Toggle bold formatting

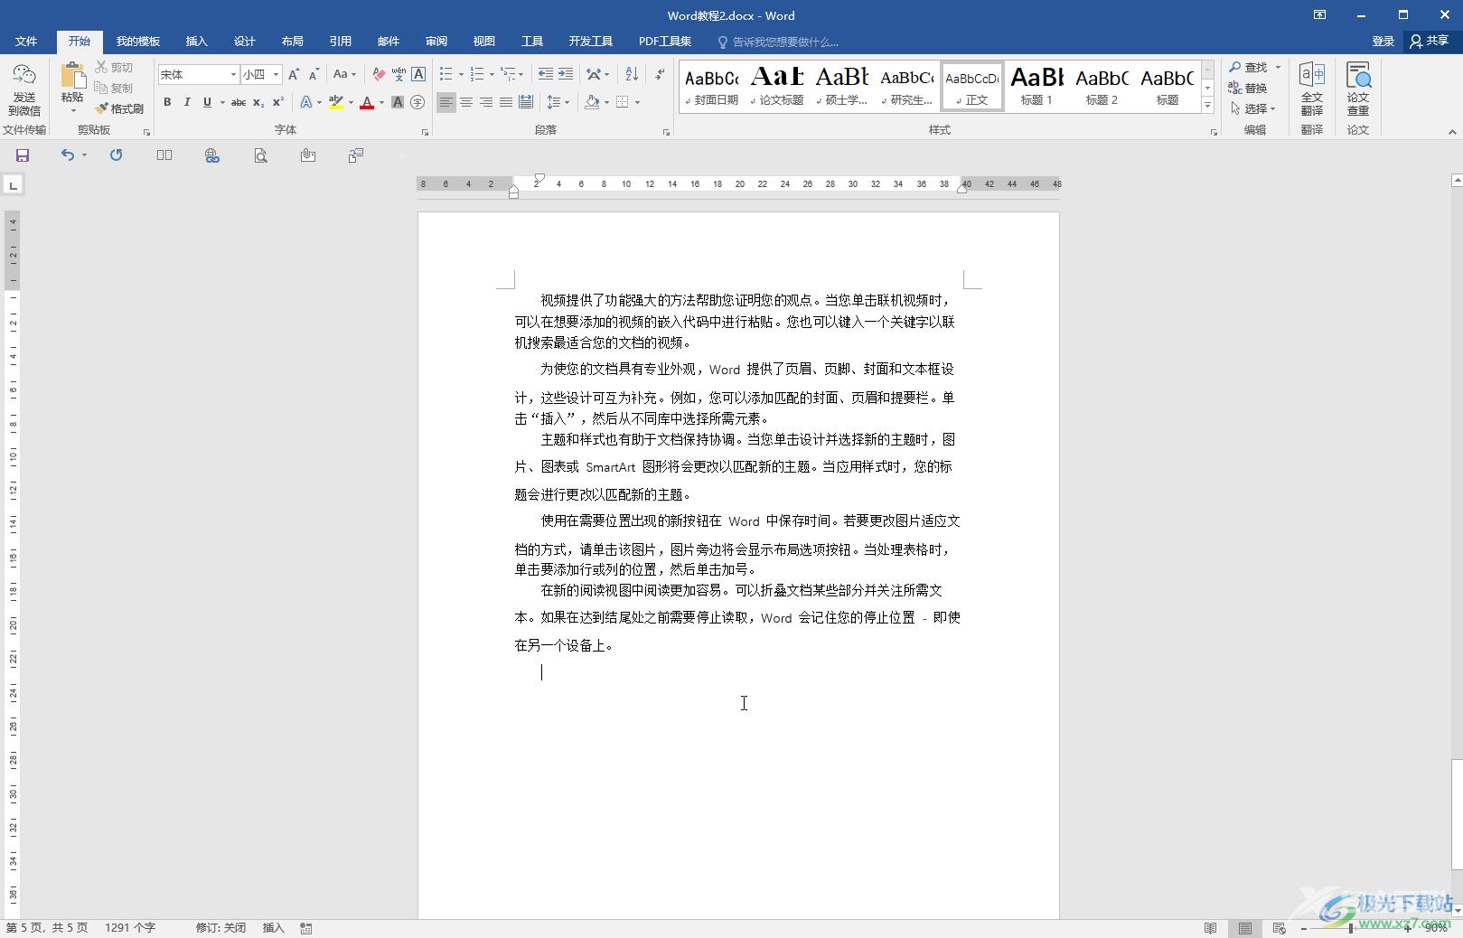click(167, 102)
